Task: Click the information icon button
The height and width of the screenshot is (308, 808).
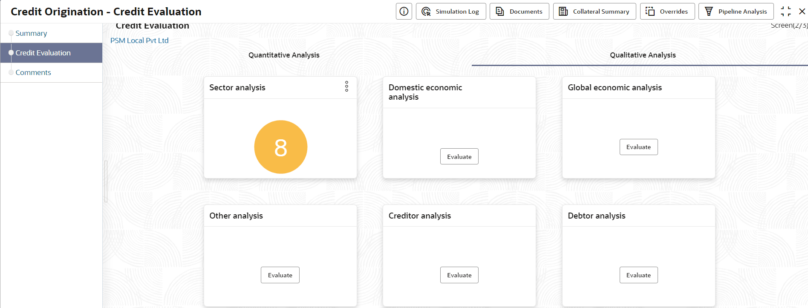Action: point(404,12)
